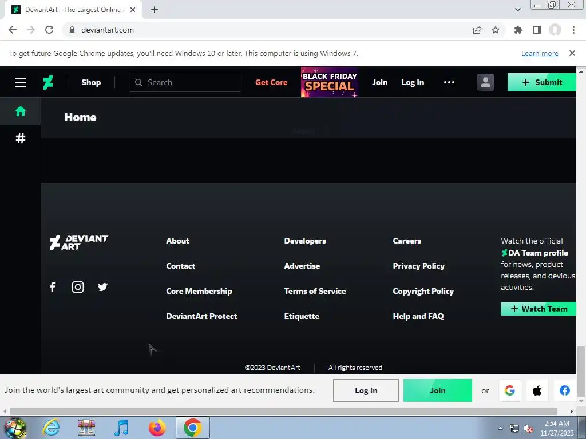Click the muted volume tray icon
586x439 pixels.
tap(528, 428)
